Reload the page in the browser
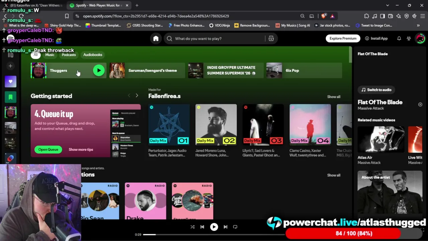The height and width of the screenshot is (241, 428). point(21,16)
